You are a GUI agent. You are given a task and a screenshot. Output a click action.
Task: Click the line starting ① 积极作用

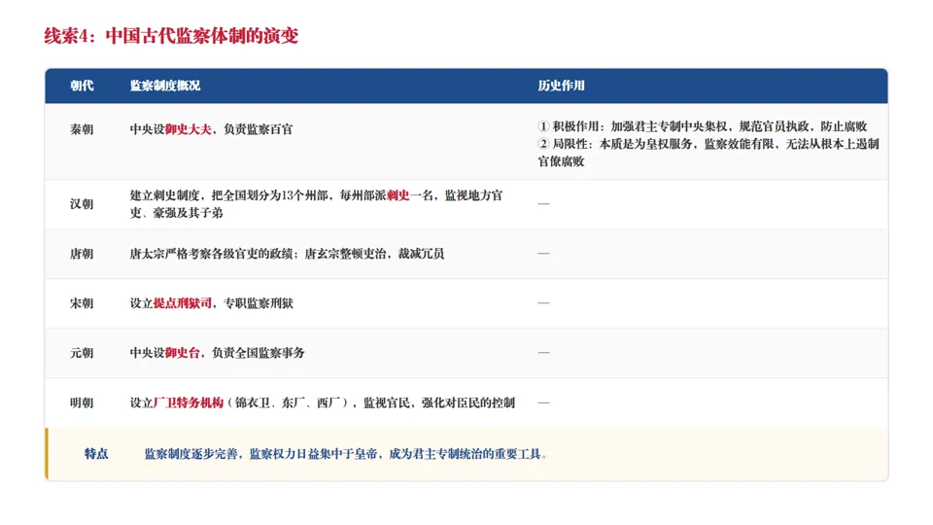point(703,126)
